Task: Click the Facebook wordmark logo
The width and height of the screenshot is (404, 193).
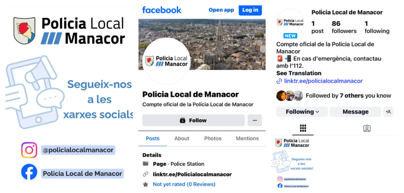Action: [x=162, y=10]
